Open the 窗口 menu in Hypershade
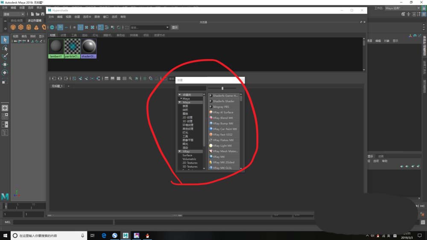The height and width of the screenshot is (240, 427). coord(106,17)
